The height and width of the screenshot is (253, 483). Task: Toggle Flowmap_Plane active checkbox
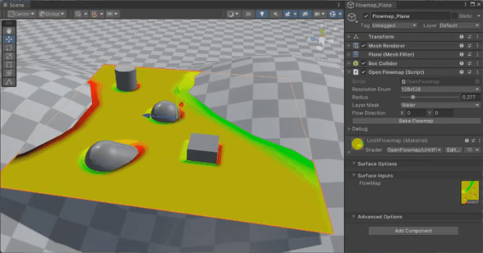[365, 16]
